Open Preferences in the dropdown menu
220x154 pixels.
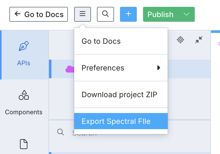[103, 68]
